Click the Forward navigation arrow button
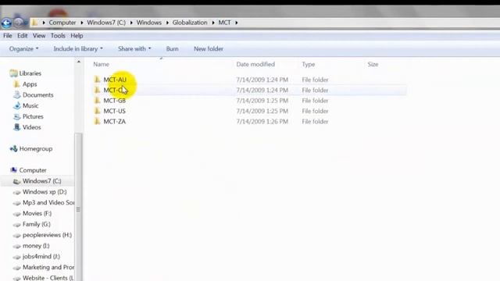Screen dimensions: 500x281 pos(18,23)
